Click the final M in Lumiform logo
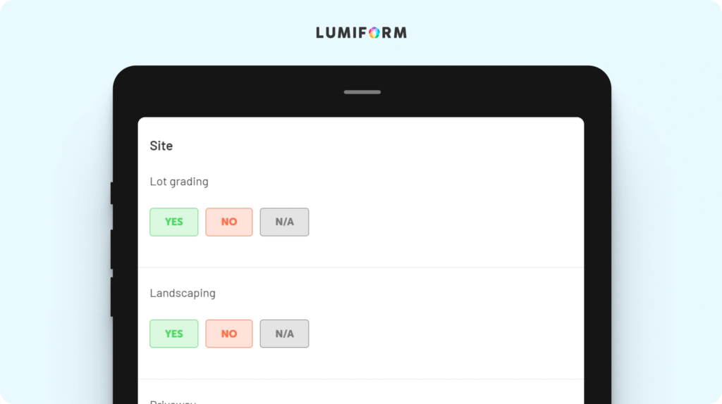This screenshot has width=722, height=404. tap(400, 32)
